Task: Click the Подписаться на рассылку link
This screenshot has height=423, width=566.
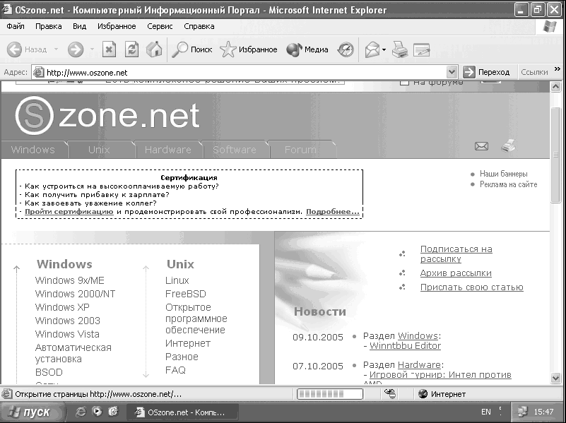Action: [x=456, y=254]
